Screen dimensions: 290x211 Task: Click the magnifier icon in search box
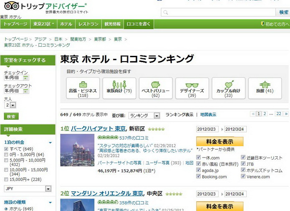(x=166, y=13)
